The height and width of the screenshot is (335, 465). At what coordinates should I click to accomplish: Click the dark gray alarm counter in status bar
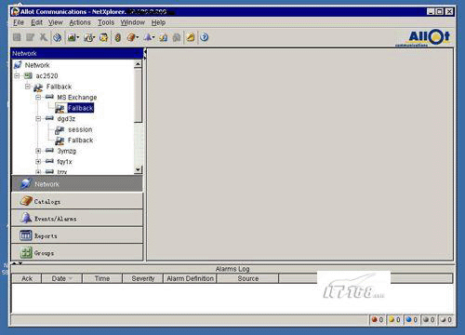tap(429, 320)
